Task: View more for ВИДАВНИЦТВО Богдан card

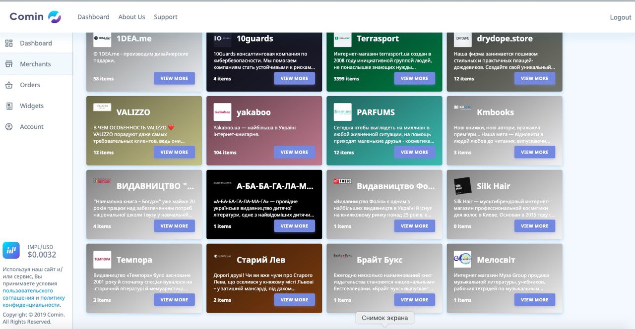Action: point(174,226)
